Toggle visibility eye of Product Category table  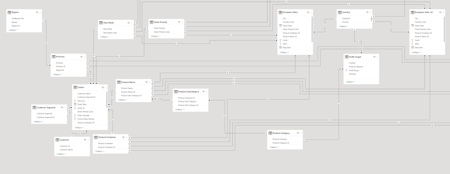298,133
